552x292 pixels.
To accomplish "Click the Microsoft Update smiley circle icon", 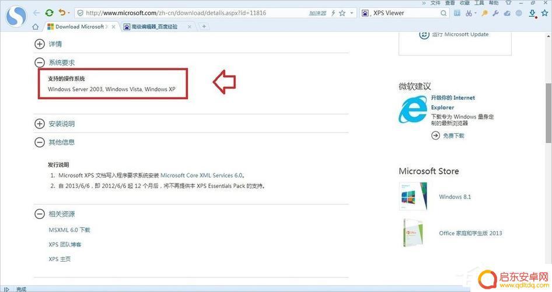I will pyautogui.click(x=424, y=34).
